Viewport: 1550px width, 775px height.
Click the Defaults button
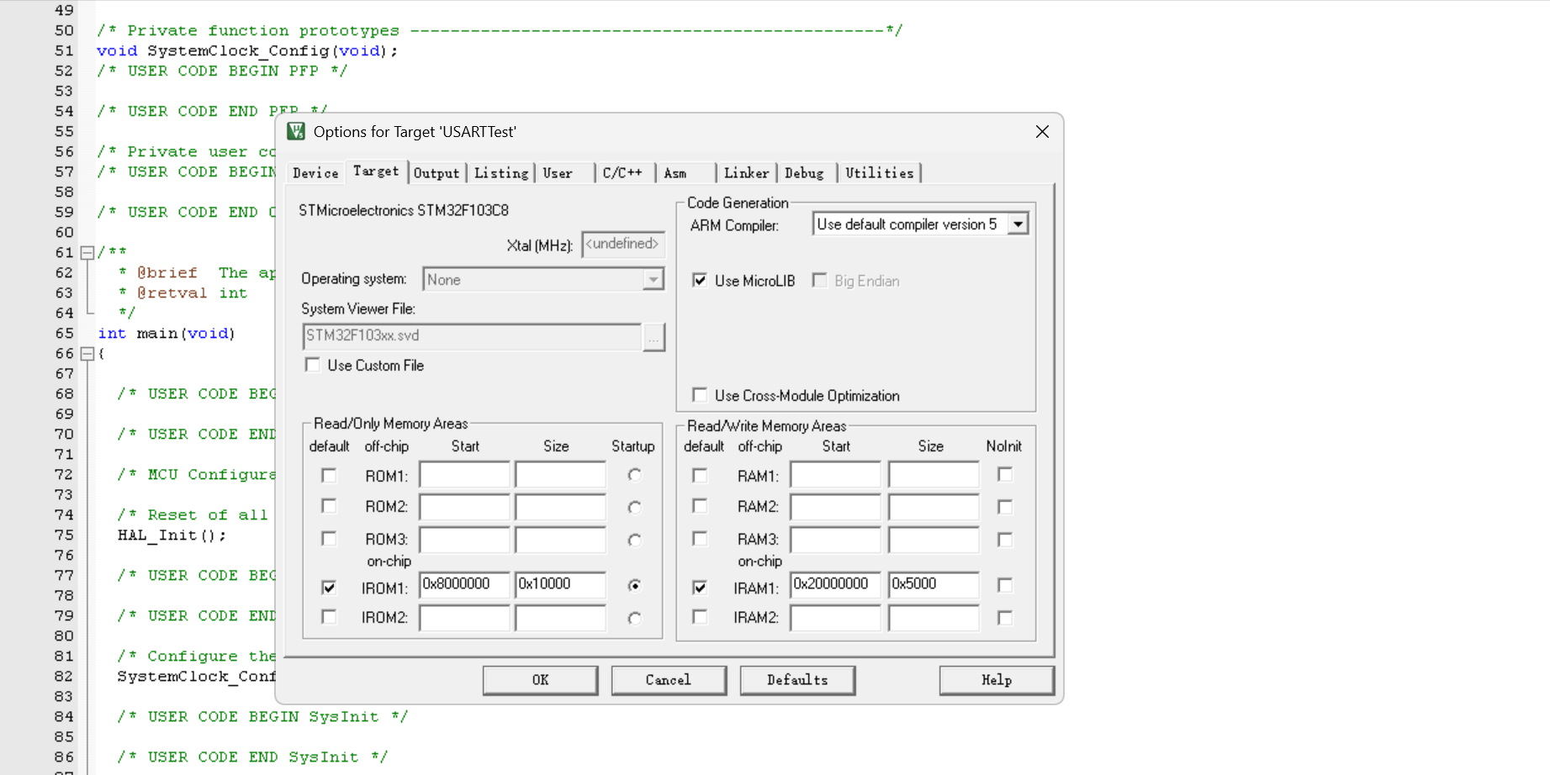[x=797, y=680]
